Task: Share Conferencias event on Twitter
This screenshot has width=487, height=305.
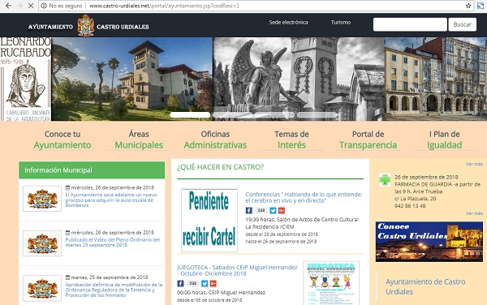Action: coord(273,211)
